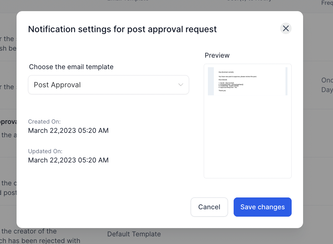The width and height of the screenshot is (333, 244).
Task: Click the 'Updated On:' label
Action: (45, 151)
